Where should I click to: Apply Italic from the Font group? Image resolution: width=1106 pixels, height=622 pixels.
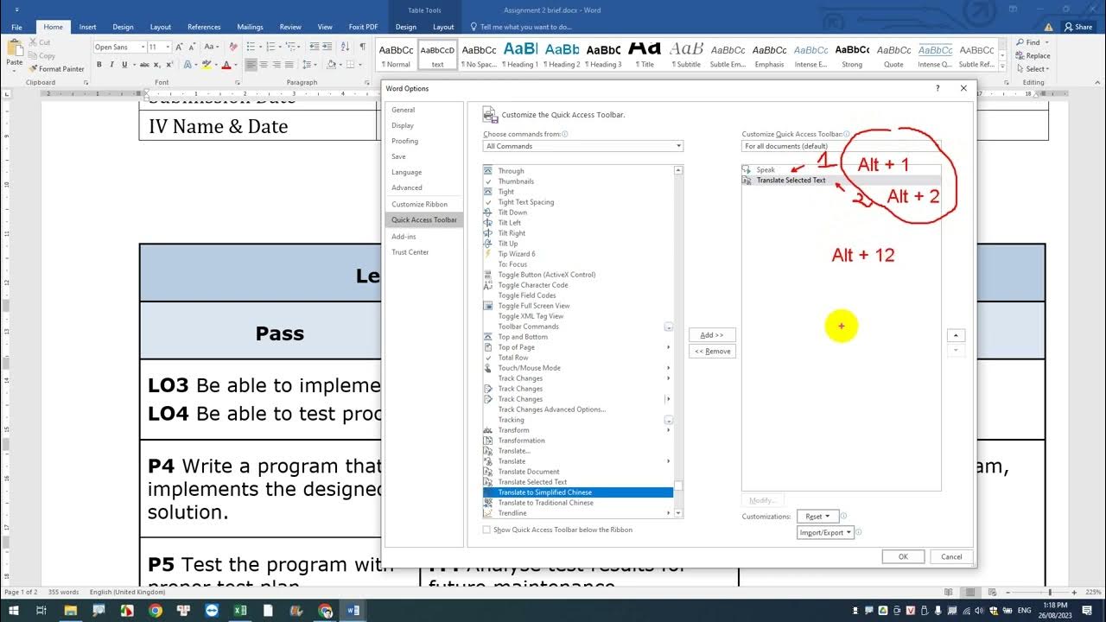tap(111, 65)
